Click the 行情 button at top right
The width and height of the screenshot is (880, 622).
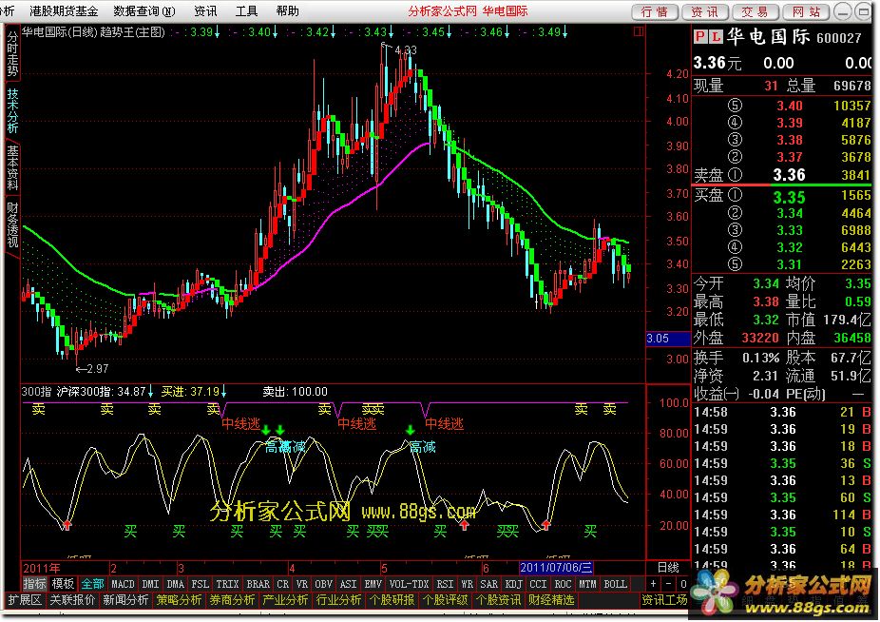point(655,11)
